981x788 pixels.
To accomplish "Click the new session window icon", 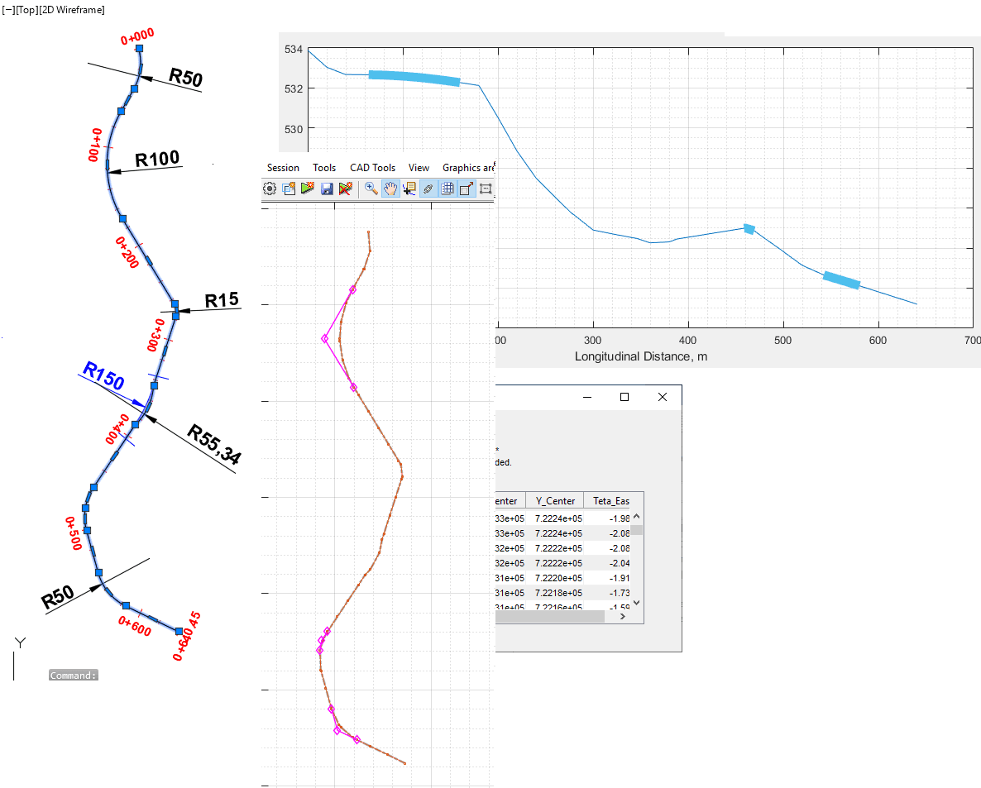I will tap(289, 189).
